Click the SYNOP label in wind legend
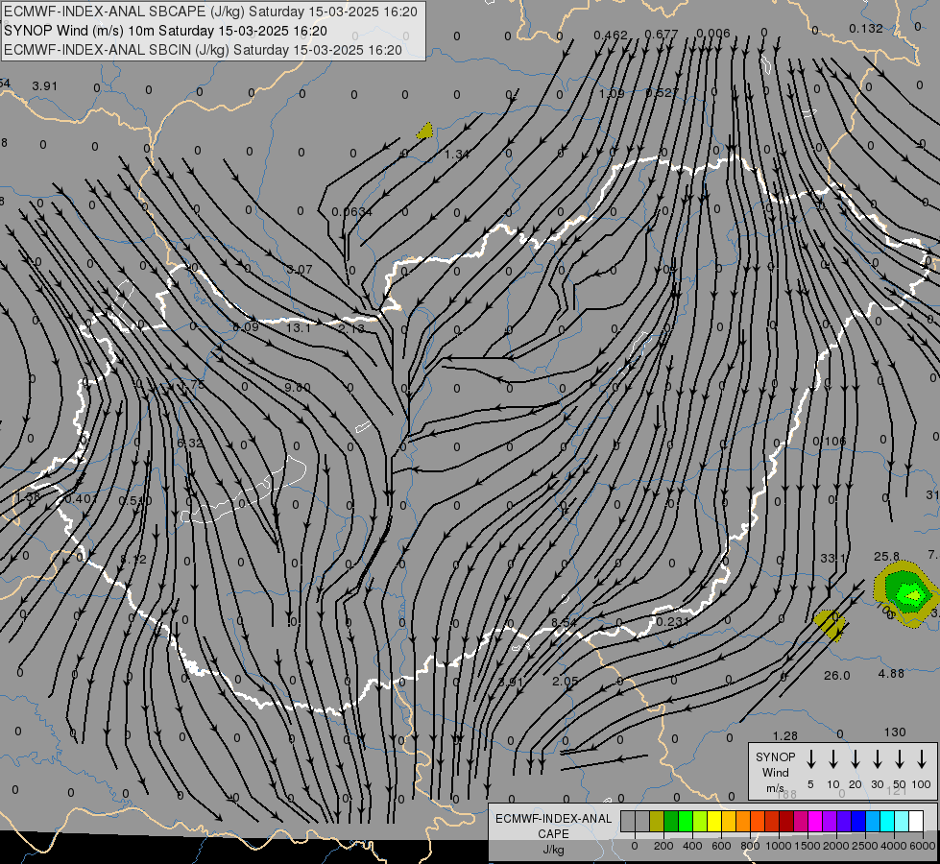 [x=775, y=757]
